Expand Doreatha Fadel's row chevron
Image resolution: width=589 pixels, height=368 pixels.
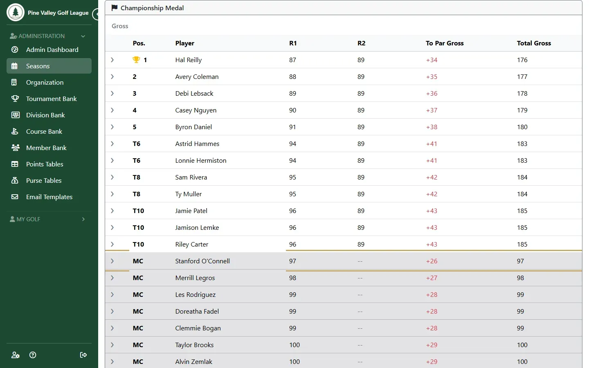point(112,311)
